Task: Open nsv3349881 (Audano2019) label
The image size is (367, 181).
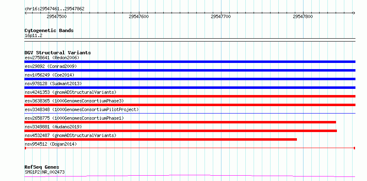Action: 53,127
